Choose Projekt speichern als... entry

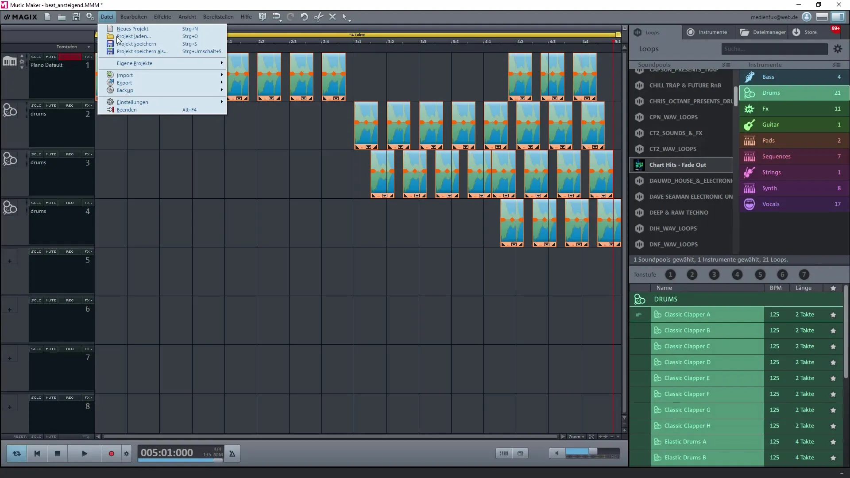pos(162,51)
